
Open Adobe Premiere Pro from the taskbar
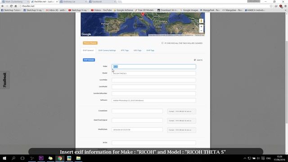[x=41, y=158]
